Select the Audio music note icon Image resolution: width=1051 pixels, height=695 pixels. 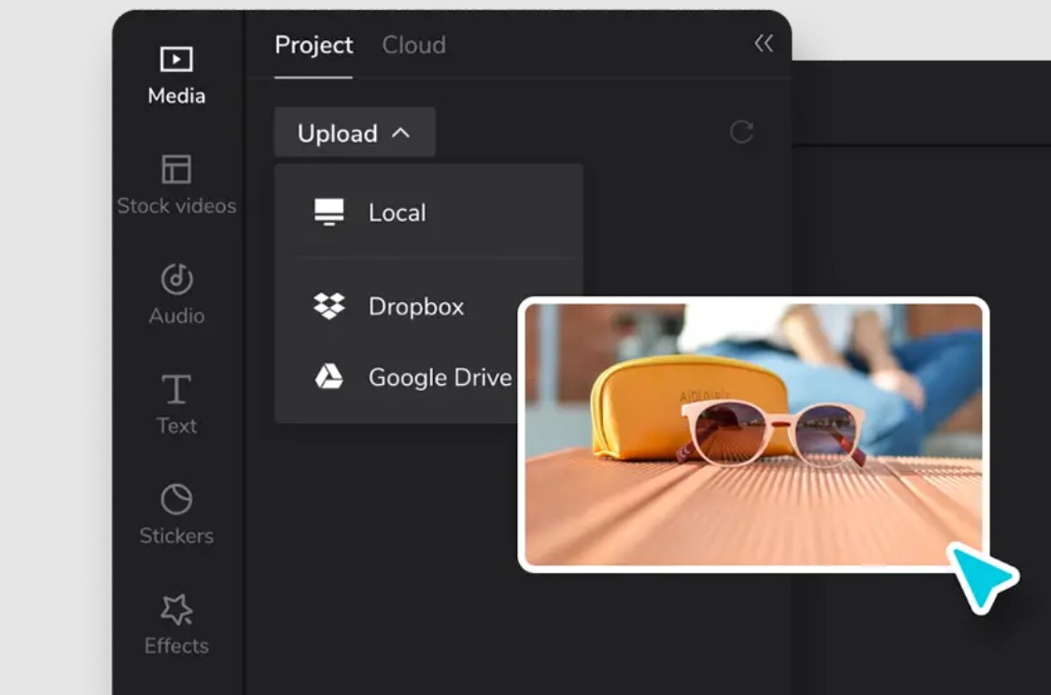tap(175, 279)
